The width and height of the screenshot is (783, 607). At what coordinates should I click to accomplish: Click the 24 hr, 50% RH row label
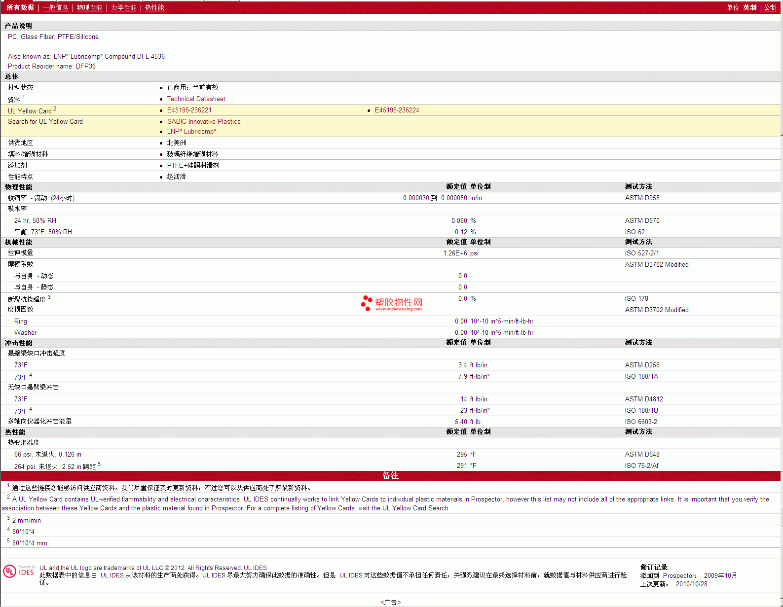click(35, 221)
